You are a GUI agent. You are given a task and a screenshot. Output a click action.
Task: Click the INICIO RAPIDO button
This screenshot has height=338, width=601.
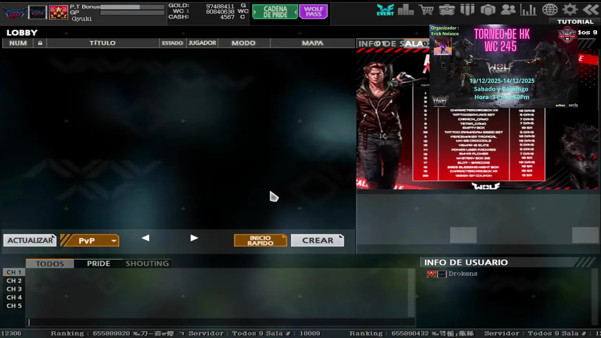(x=261, y=240)
